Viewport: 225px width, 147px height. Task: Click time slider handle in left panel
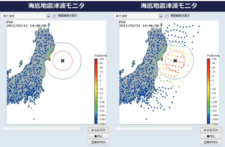pos(82,128)
